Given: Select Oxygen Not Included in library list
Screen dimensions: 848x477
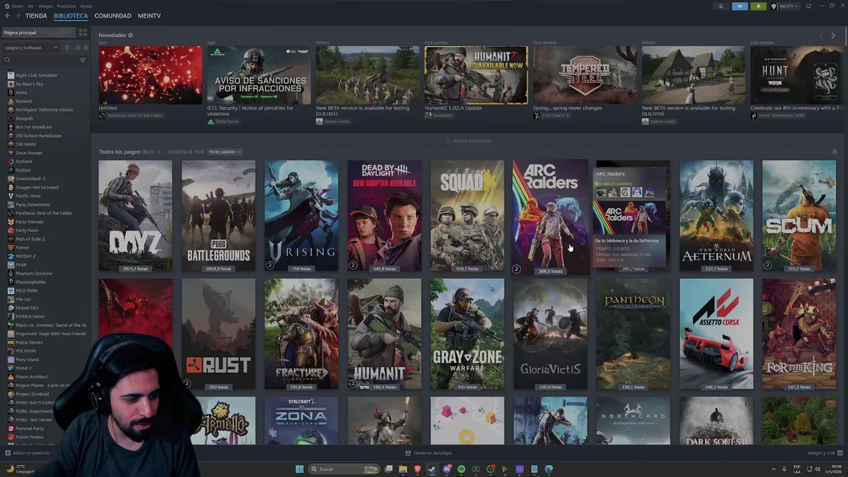Looking at the screenshot, I should coord(36,187).
